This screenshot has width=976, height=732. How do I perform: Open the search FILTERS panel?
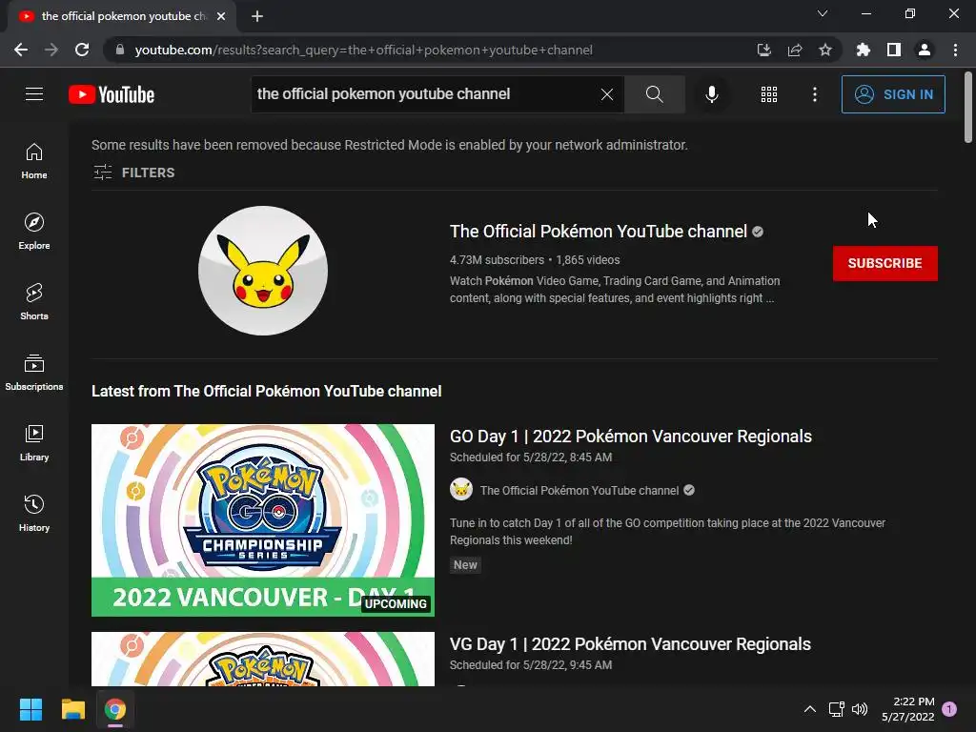pos(133,173)
